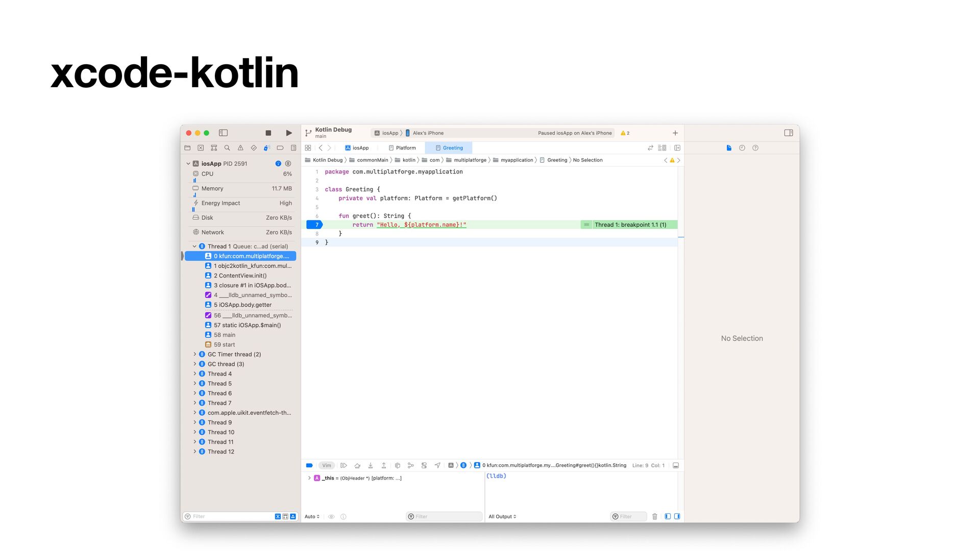
Task: Select the History inspector clock icon
Action: tap(742, 148)
